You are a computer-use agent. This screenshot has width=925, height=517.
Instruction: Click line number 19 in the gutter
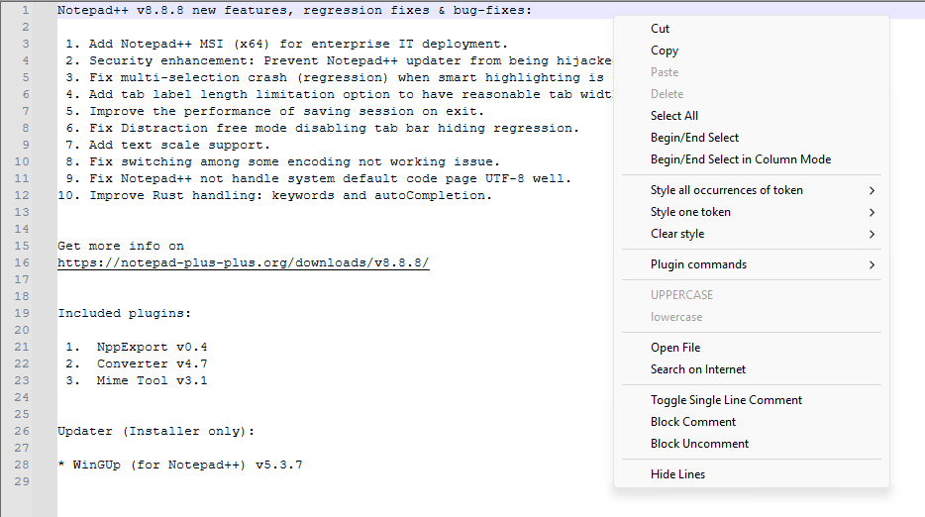tap(22, 313)
